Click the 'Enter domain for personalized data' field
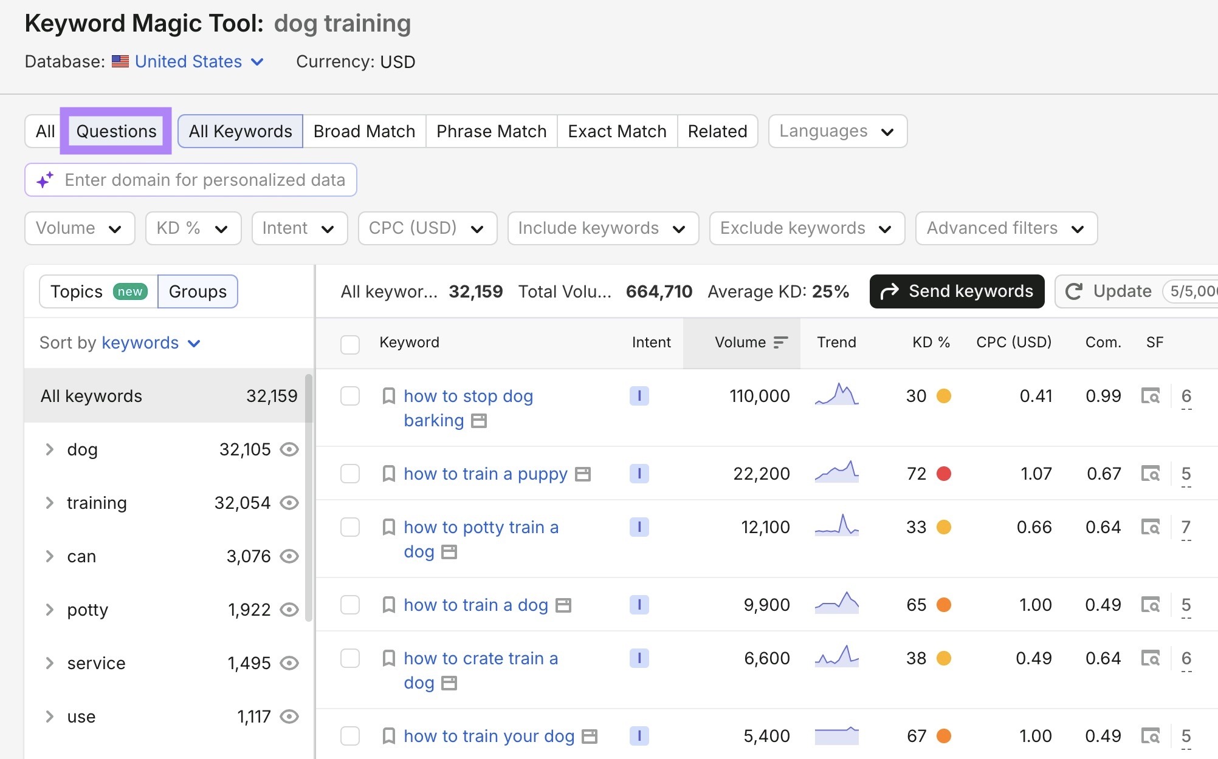This screenshot has height=759, width=1218. pos(191,180)
